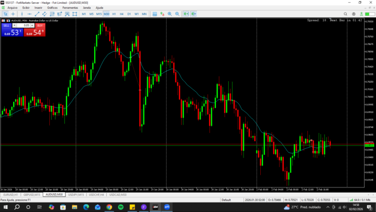Select the crosshair tool in toolbar
This screenshot has width=376, height=212.
click(13, 14)
